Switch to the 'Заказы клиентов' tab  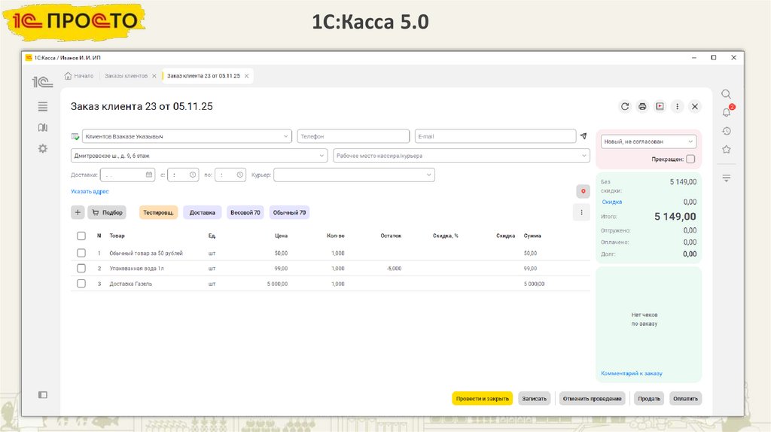coord(126,76)
